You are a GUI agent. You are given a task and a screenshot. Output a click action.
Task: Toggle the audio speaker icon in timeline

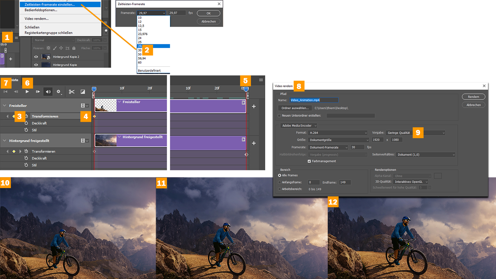tap(48, 92)
